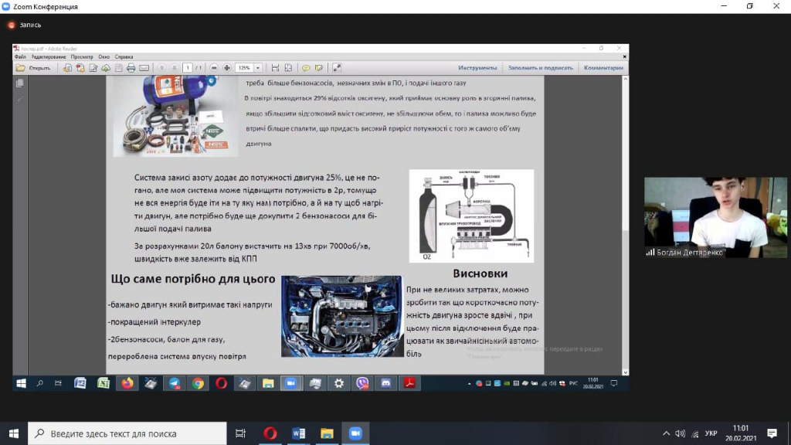Screen dimensions: 791x445
Task: Open the Редактирование menu
Action: [x=49, y=57]
